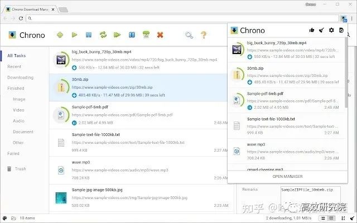Open help via the question mark icon
This screenshot has width=357, height=223.
point(204,35)
